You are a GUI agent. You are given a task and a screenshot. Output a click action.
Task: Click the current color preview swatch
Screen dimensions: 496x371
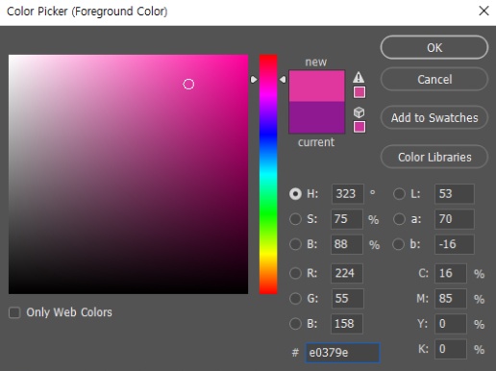(x=317, y=117)
